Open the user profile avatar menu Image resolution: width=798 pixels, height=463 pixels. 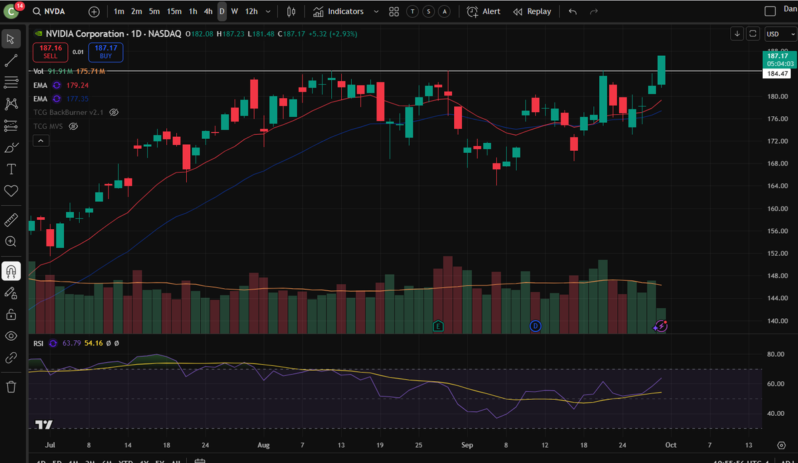[13, 11]
